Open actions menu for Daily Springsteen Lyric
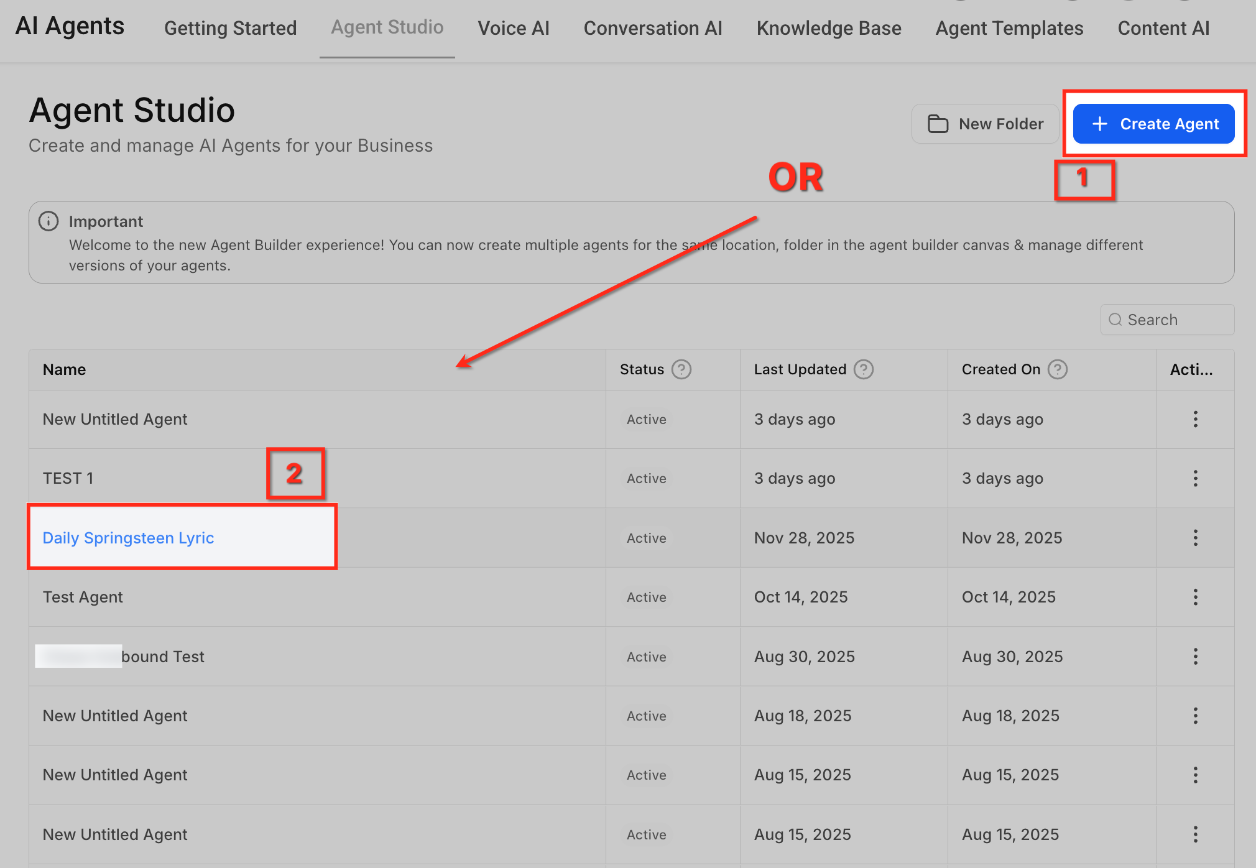This screenshot has height=868, width=1256. [1195, 538]
